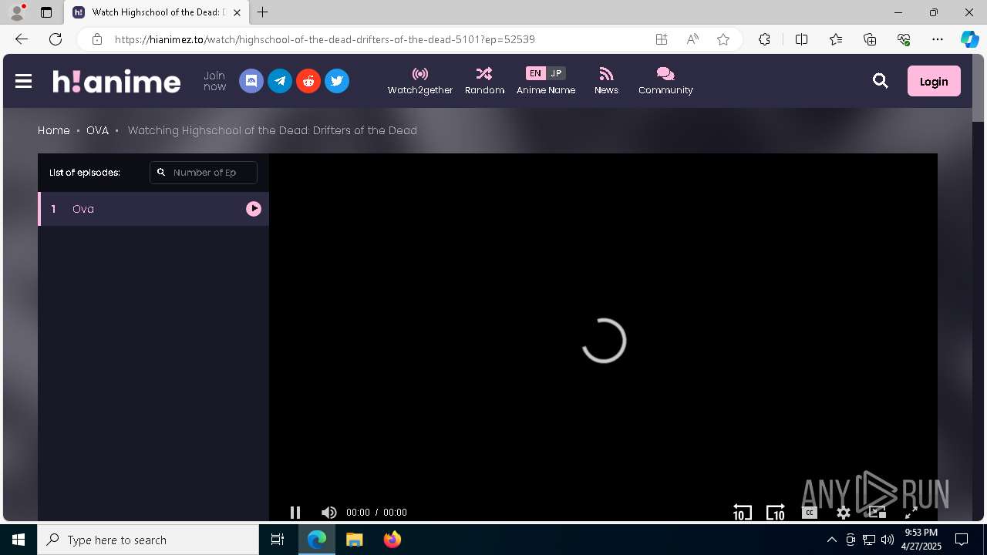The image size is (987, 555).
Task: Open Read aloud in address bar
Action: click(692, 39)
